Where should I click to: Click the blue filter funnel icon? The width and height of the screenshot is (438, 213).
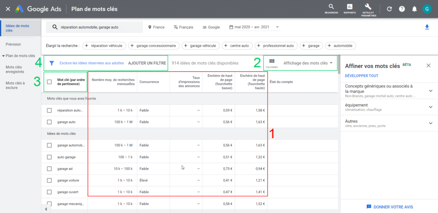click(52, 63)
